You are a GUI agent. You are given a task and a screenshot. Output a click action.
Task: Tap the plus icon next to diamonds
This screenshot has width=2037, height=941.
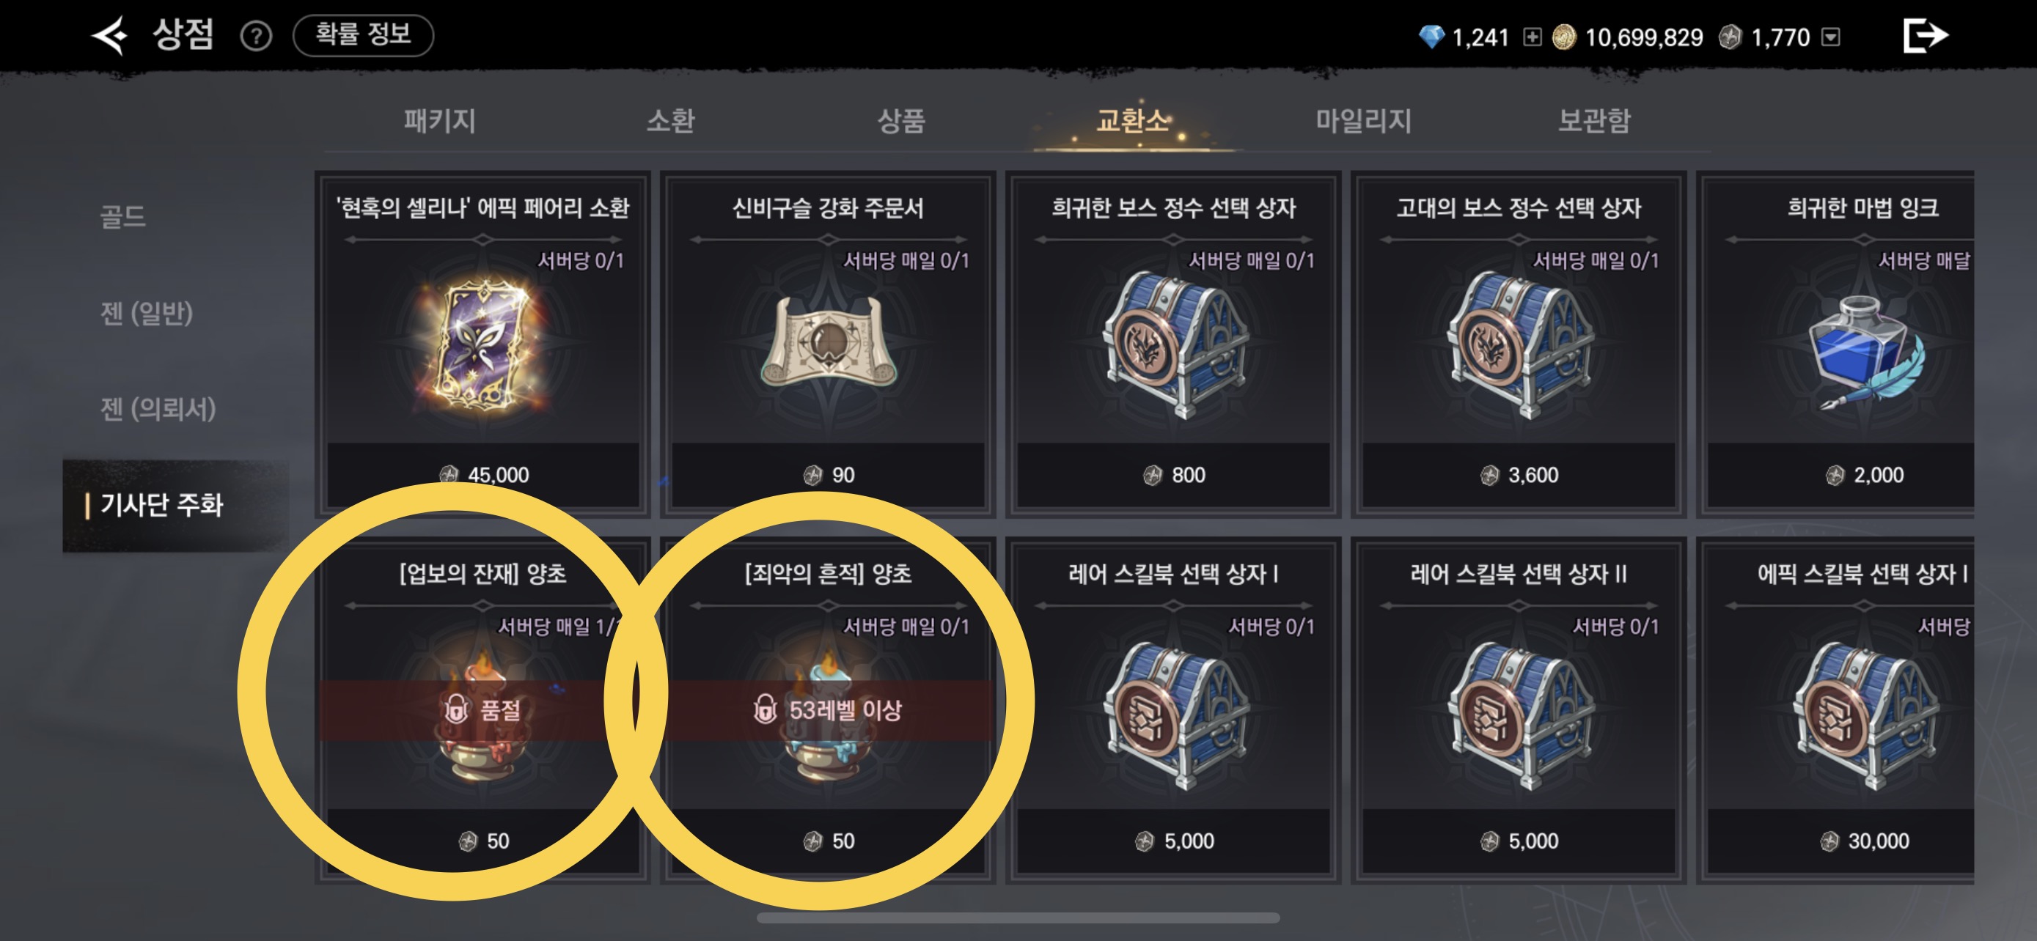[1532, 37]
